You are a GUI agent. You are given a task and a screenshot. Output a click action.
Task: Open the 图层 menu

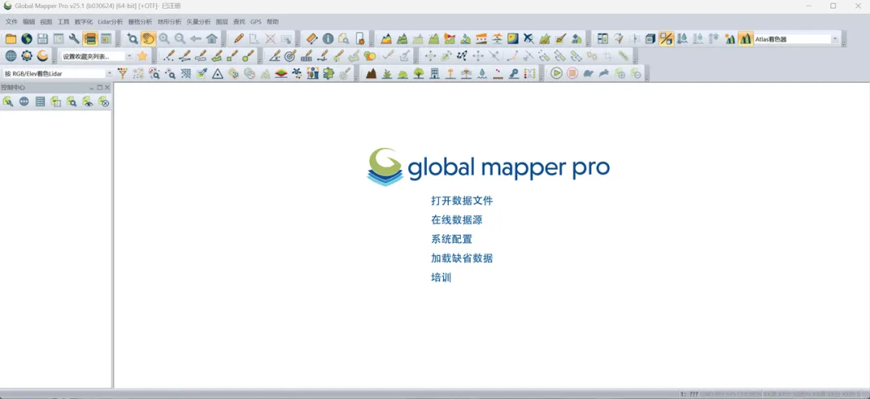222,22
